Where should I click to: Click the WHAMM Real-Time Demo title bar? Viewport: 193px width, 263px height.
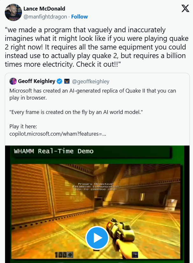point(91,151)
